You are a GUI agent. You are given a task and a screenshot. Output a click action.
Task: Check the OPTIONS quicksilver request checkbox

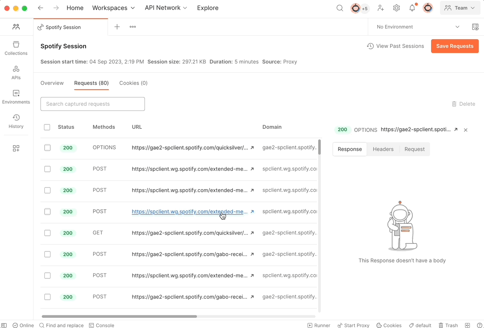pos(47,148)
